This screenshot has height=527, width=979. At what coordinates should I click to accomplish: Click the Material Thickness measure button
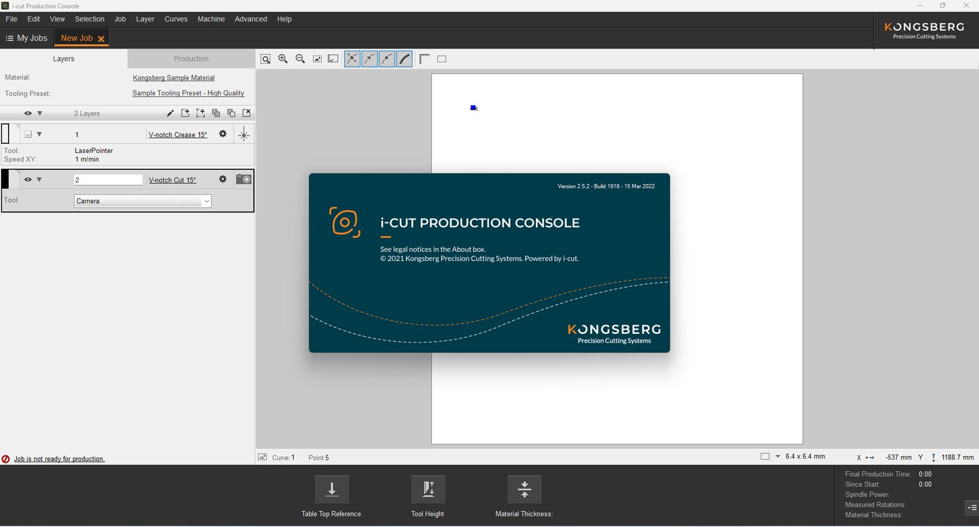pos(524,490)
